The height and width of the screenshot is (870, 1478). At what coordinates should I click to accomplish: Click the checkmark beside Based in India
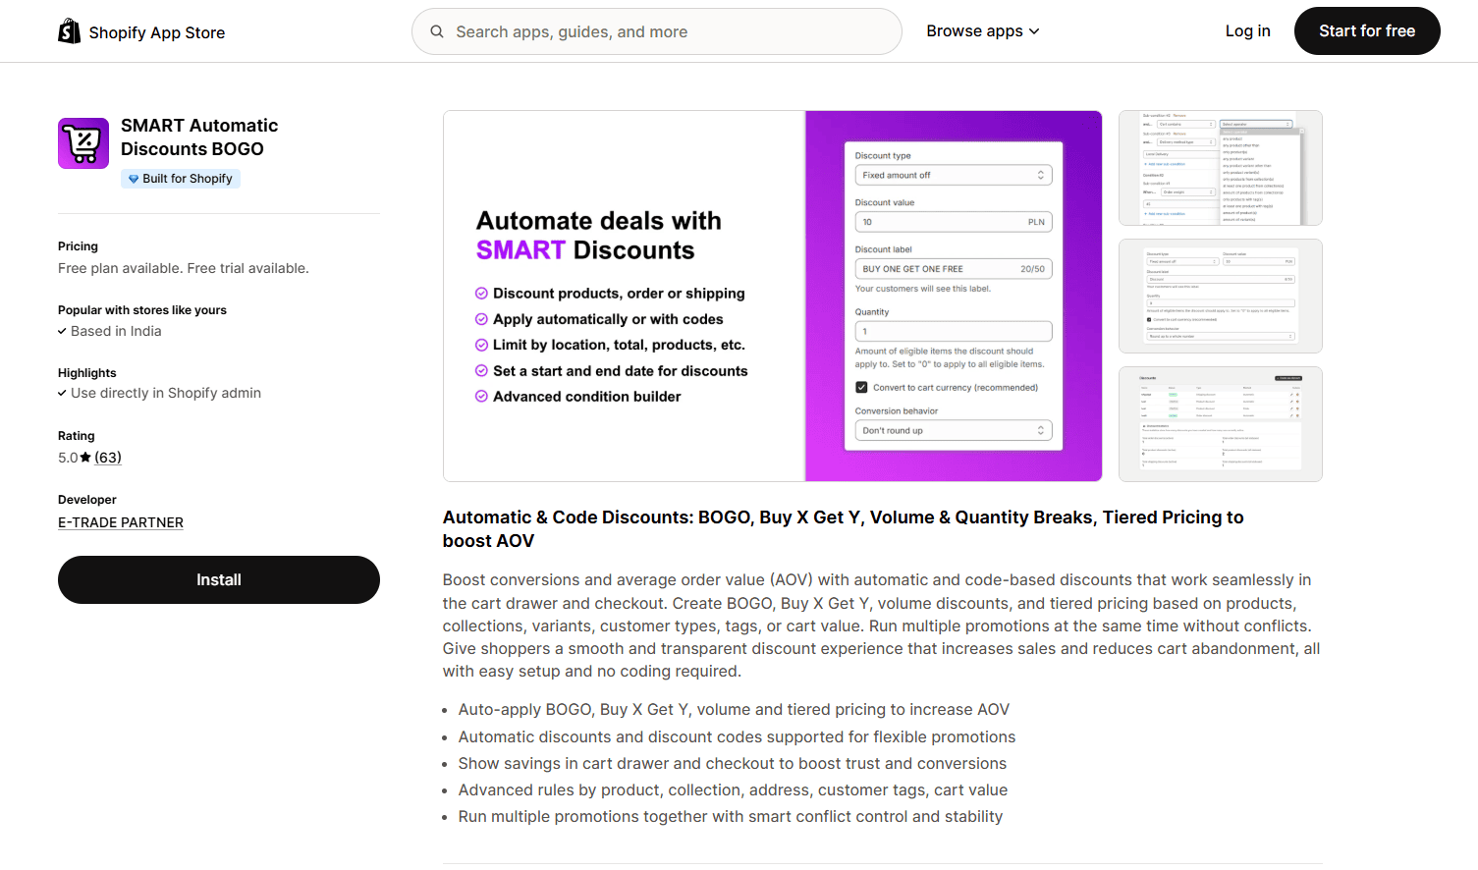coord(62,332)
